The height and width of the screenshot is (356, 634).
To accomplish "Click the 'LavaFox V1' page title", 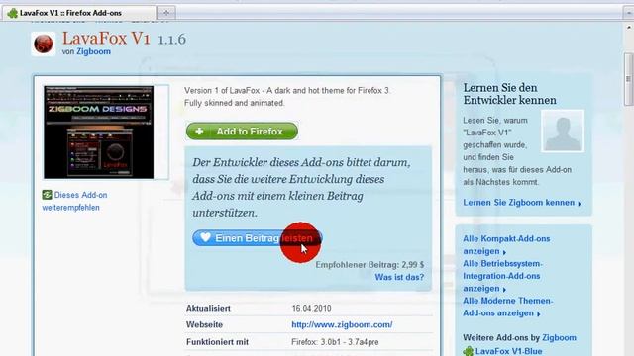I will pyautogui.click(x=106, y=39).
